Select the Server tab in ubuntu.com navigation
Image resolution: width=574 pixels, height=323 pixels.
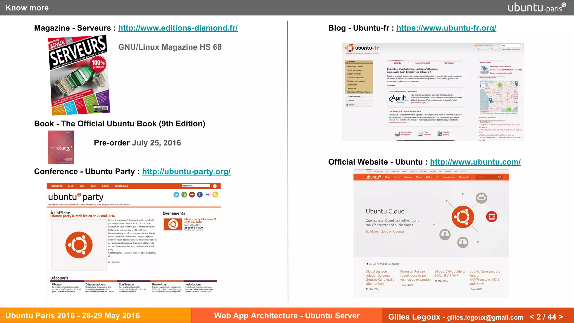[397, 177]
